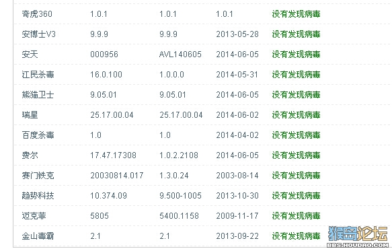This screenshot has width=392, height=251.
Task: Click the 百度杀毒 scanner name
Action: pos(38,135)
